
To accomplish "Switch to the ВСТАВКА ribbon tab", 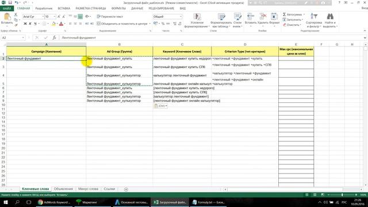I will pos(64,9).
